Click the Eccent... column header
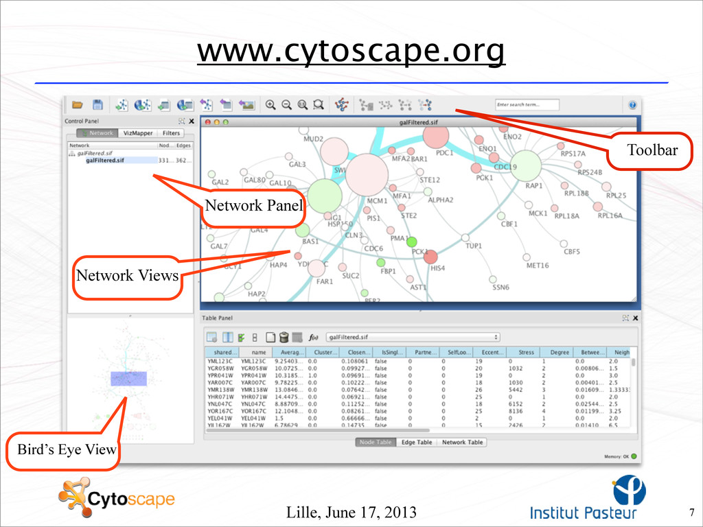 coord(490,352)
